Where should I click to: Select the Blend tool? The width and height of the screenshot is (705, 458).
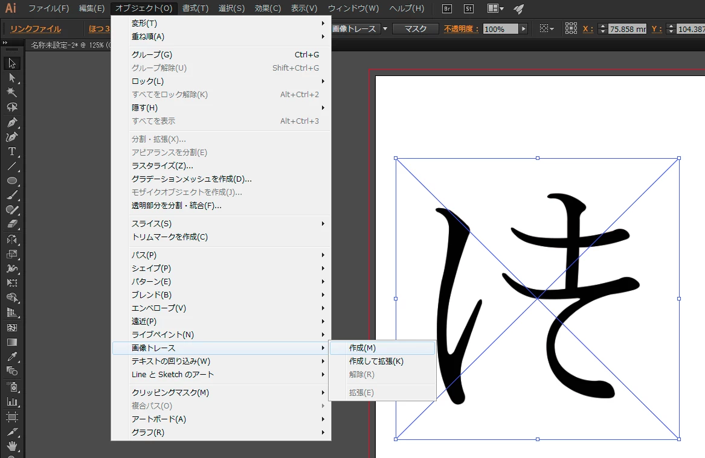12,371
